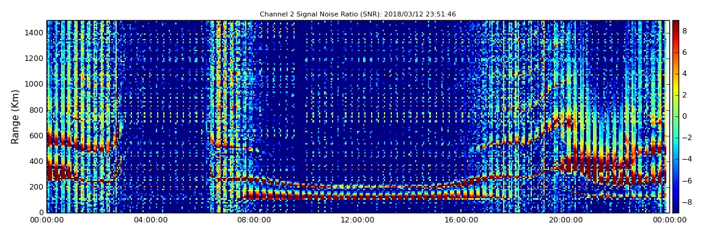Click the 04:00:00 x-axis tick label

point(149,220)
